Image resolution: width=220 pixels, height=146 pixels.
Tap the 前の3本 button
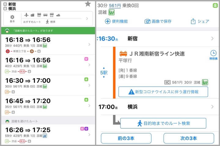126,138
